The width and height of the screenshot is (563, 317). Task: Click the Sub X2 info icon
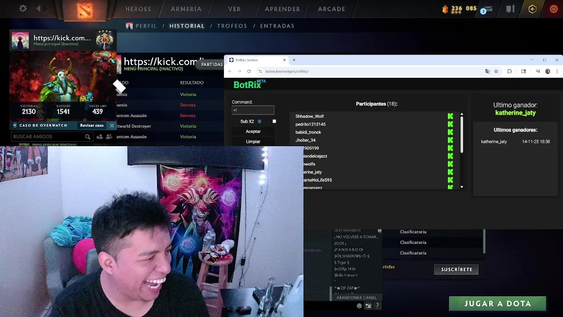coord(259,122)
